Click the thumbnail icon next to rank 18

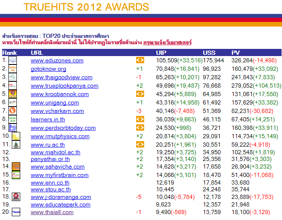[x=16, y=196]
